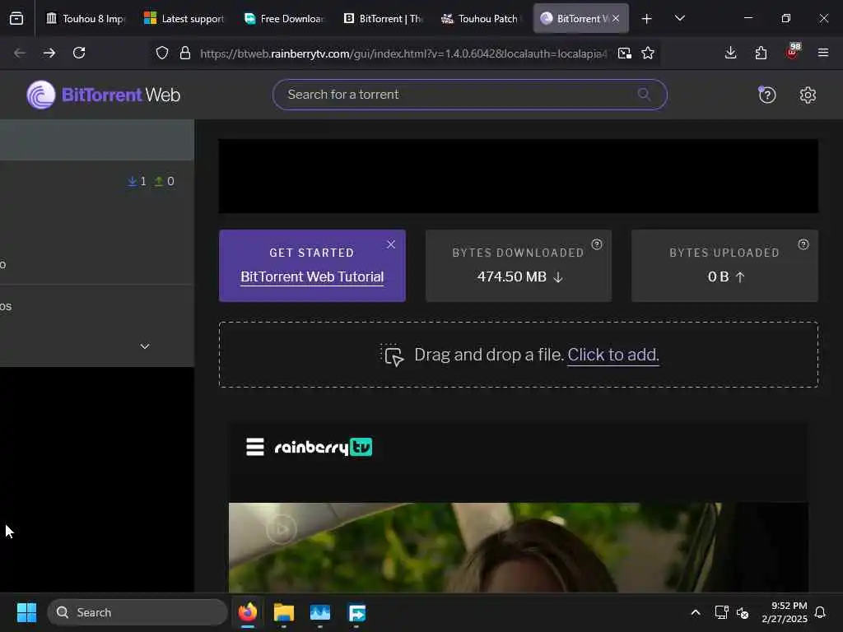
Task: Click the Firefox view tabs icon
Action: pos(16,18)
